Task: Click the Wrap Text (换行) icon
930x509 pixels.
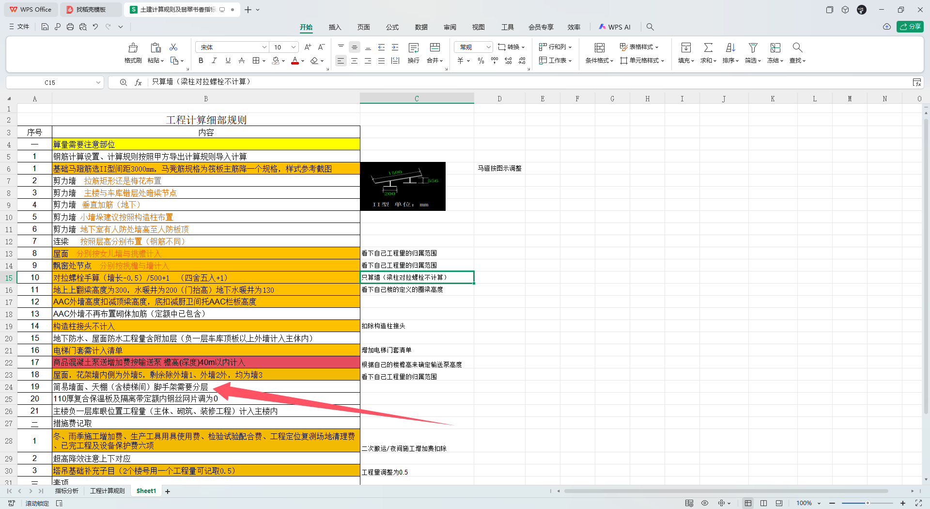Action: click(x=413, y=48)
